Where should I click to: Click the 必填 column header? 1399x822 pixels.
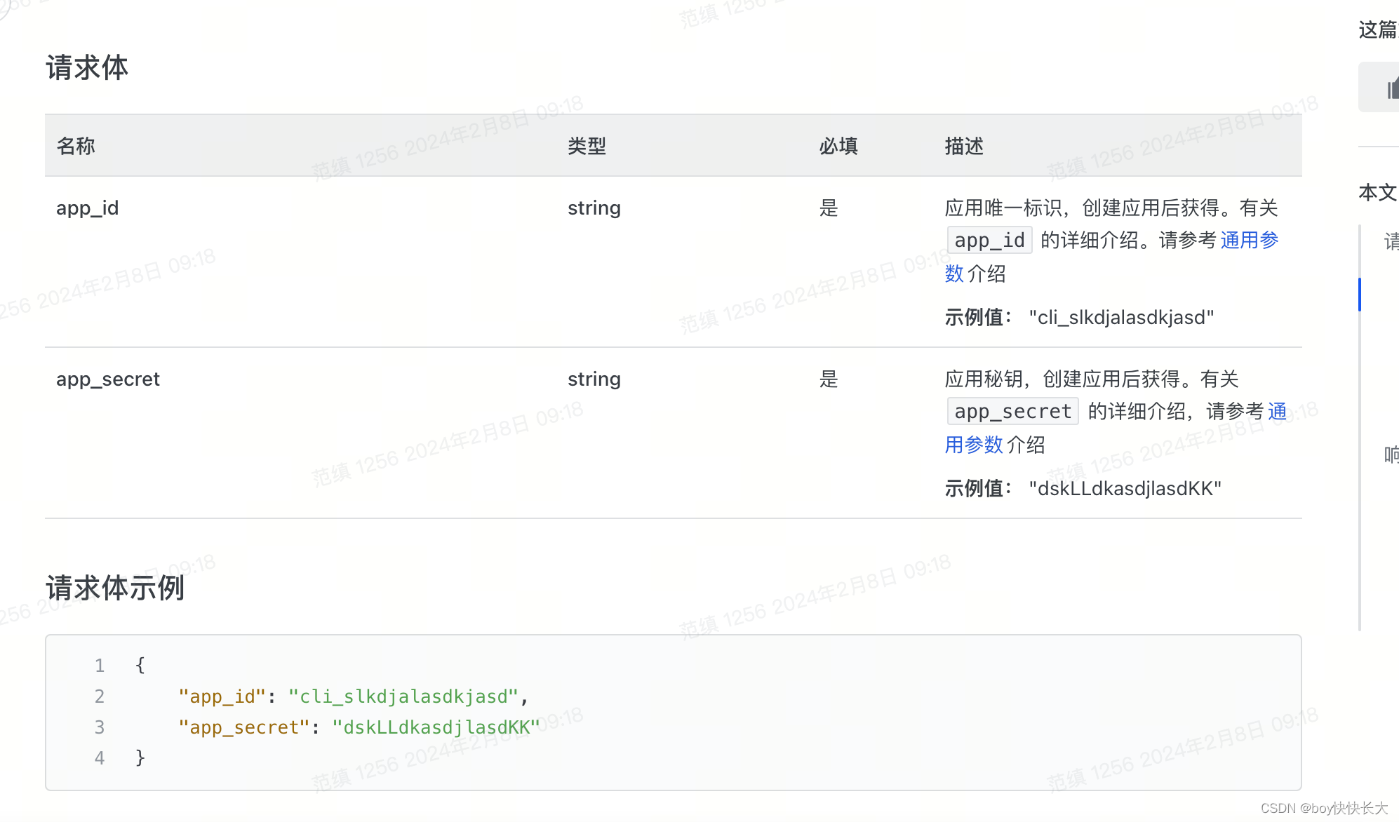[838, 146]
